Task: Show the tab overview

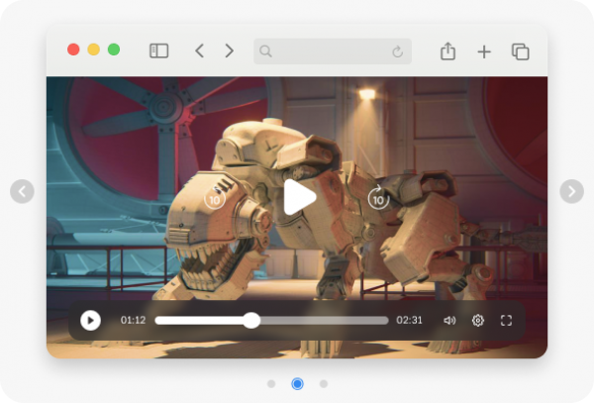Action: (x=520, y=51)
